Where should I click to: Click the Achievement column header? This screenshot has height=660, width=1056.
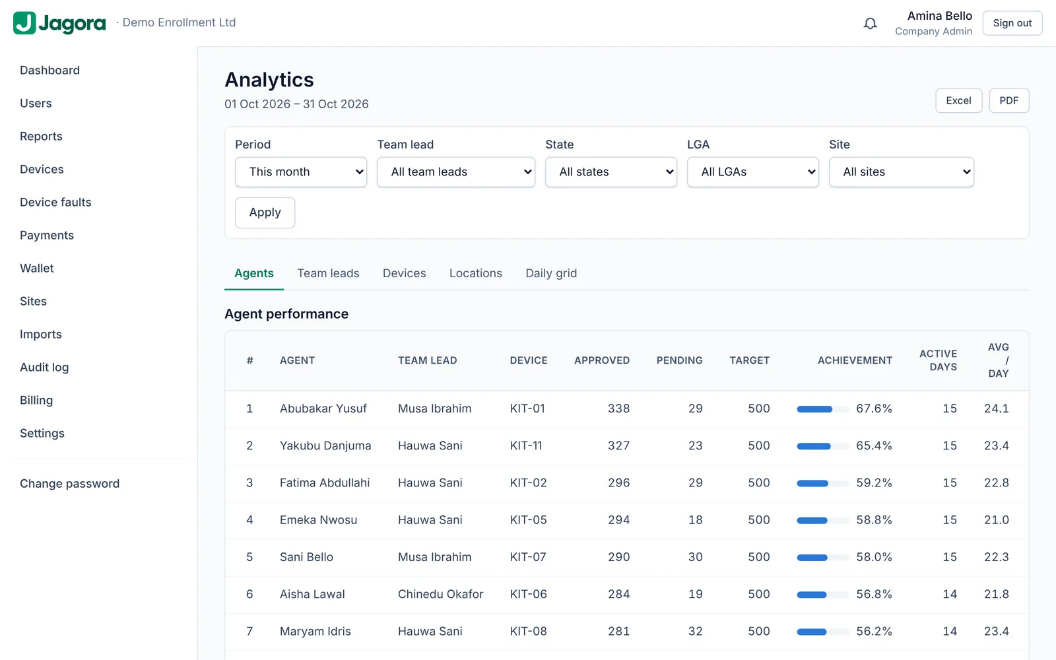point(855,360)
